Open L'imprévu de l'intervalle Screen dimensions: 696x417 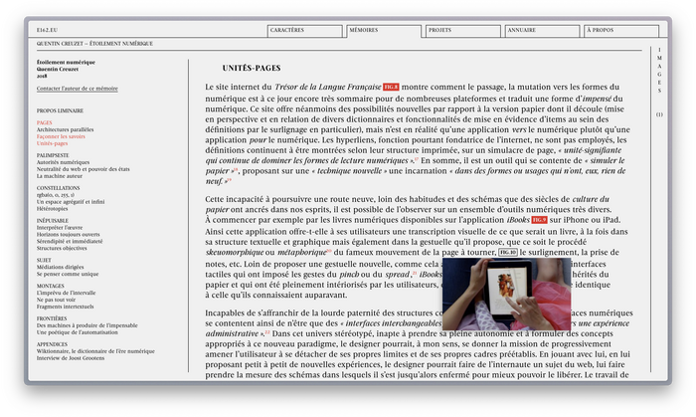[66, 293]
